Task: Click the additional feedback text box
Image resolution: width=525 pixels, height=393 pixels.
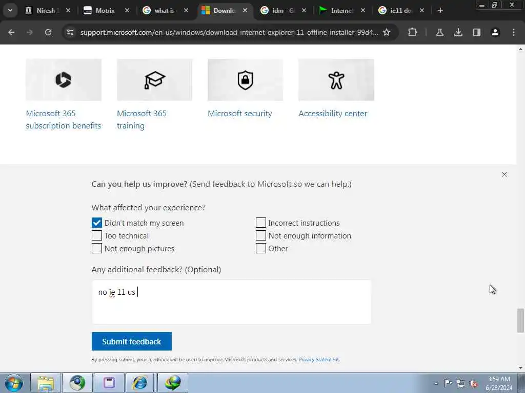Action: point(231,302)
